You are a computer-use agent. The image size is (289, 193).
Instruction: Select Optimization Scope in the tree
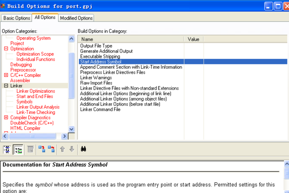[35, 54]
